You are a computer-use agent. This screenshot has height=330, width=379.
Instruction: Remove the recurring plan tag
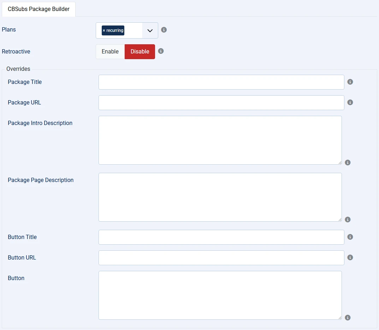coord(105,30)
